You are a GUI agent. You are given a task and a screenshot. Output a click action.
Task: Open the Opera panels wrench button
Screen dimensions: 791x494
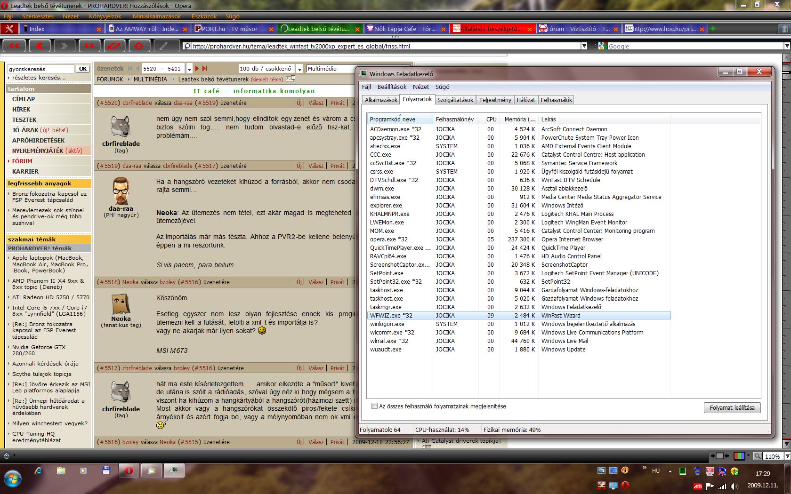click(x=9, y=29)
